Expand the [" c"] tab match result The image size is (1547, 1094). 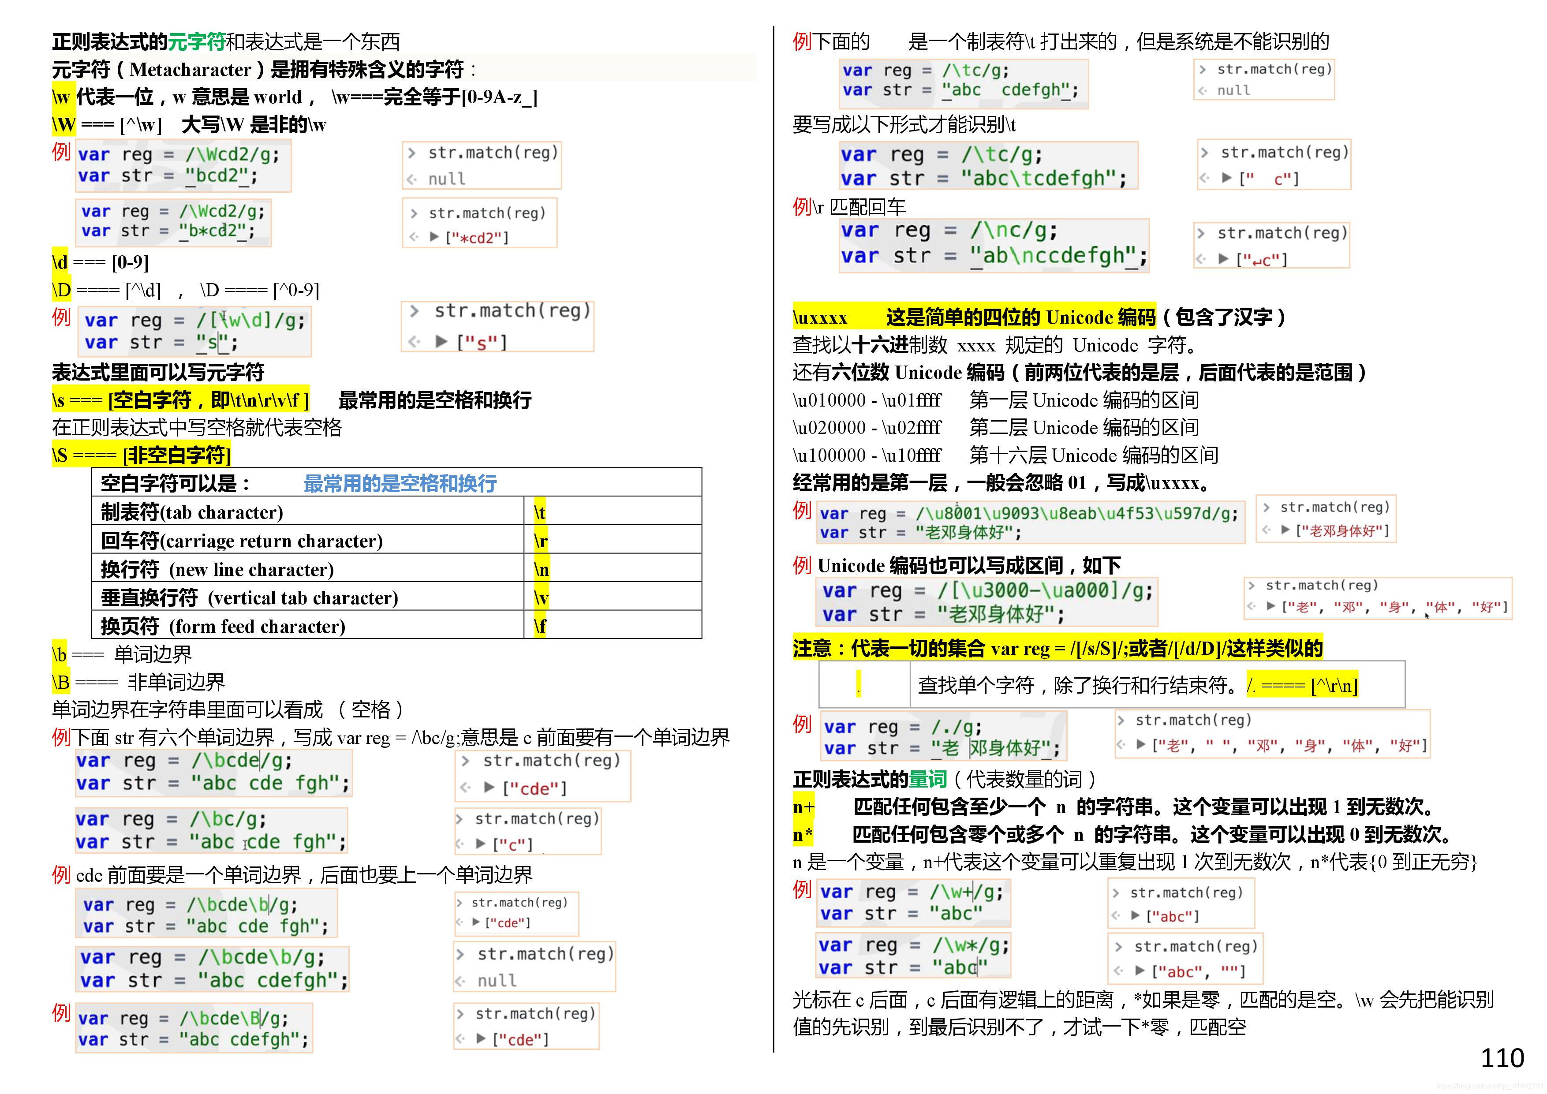click(x=1227, y=178)
